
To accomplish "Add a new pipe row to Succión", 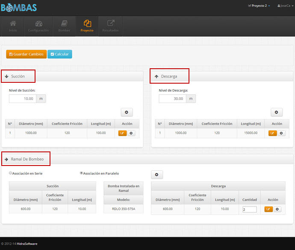I will (127, 112).
